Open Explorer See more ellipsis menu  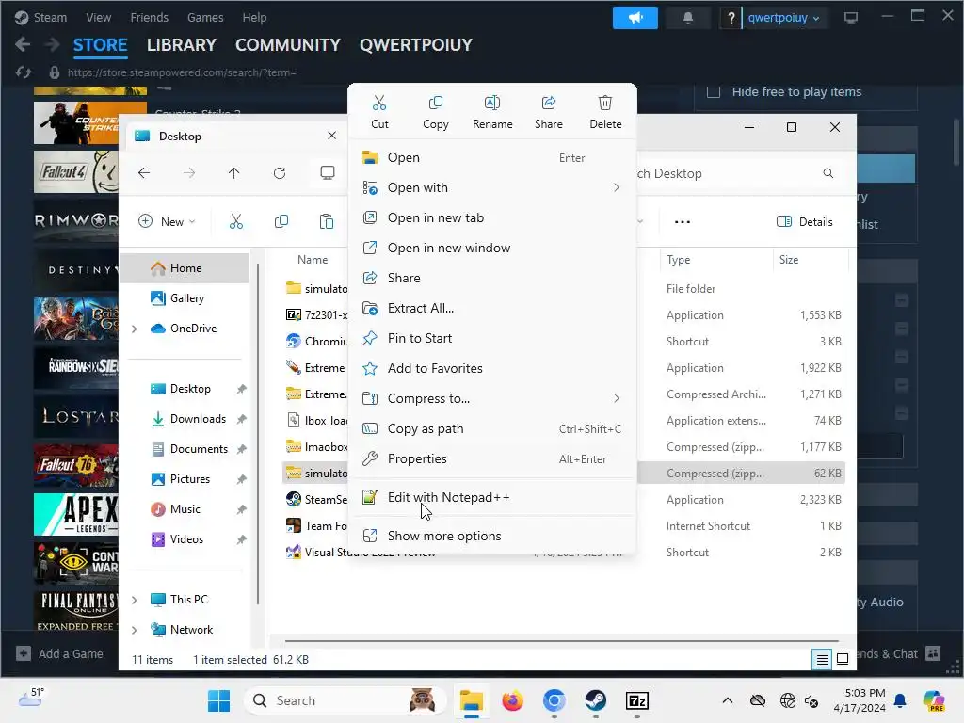[683, 222]
